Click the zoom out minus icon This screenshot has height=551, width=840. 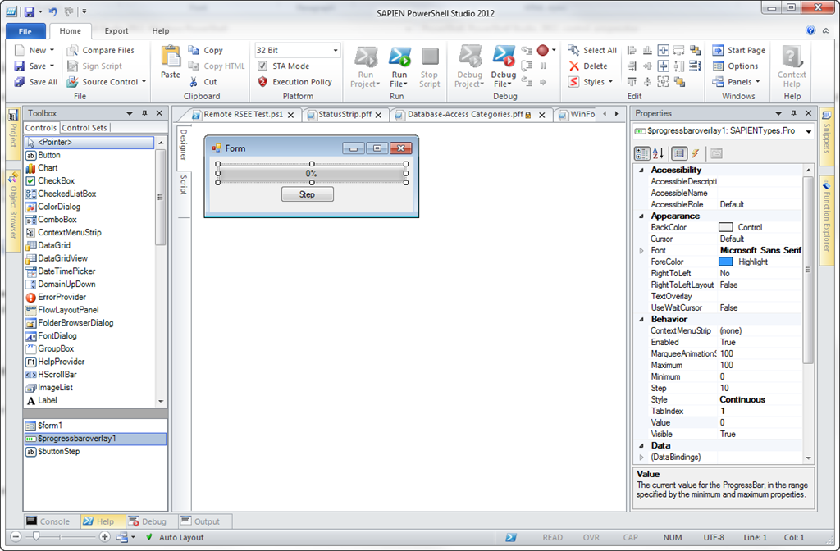[x=16, y=537]
